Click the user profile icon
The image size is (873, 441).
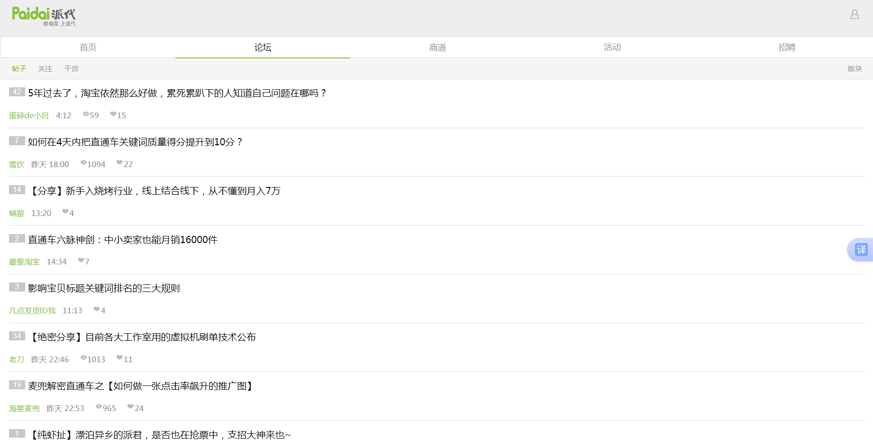point(854,15)
